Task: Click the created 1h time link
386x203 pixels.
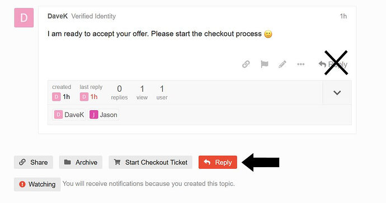Action: [66, 97]
